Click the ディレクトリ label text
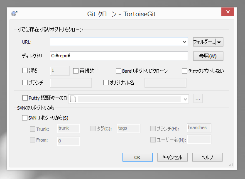245x179 pixels. [32, 56]
